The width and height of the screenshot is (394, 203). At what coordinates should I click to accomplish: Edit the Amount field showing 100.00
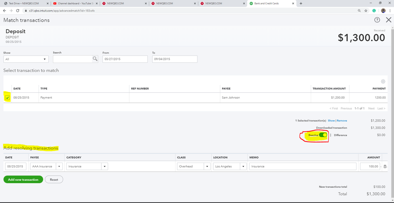point(370,166)
